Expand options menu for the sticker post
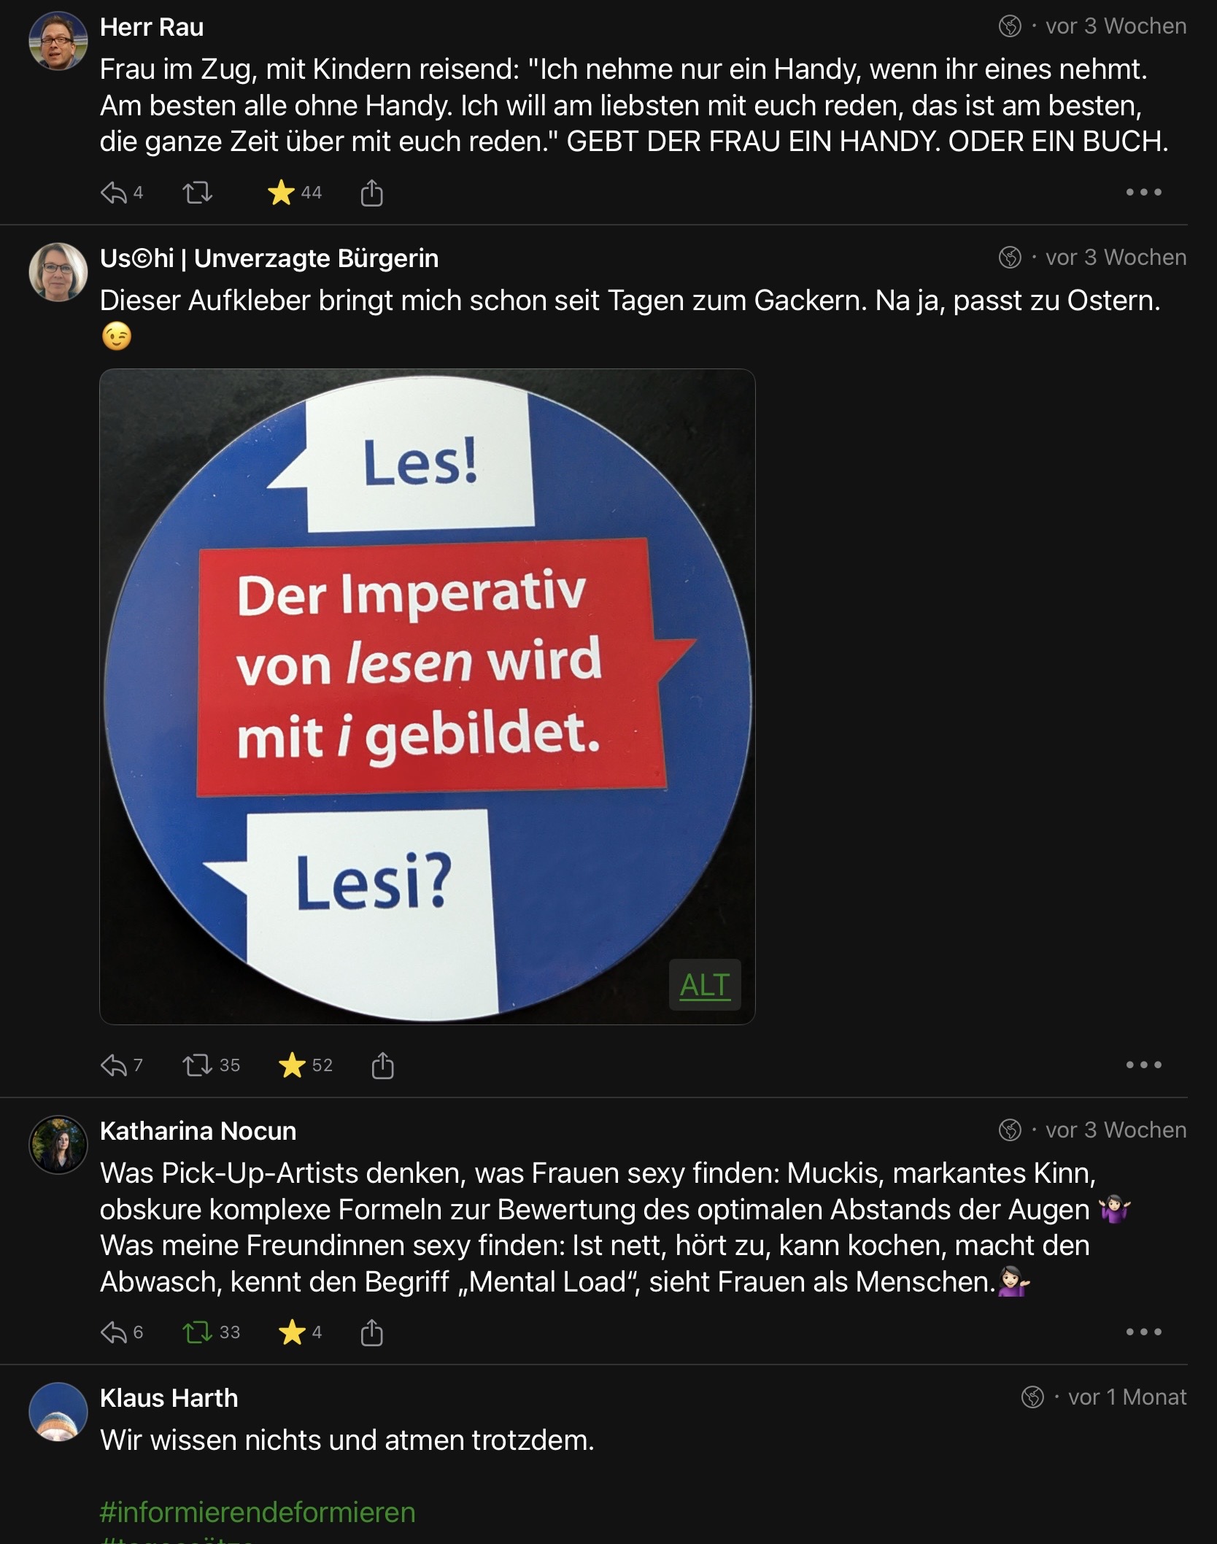The width and height of the screenshot is (1217, 1544). pos(1143,1065)
